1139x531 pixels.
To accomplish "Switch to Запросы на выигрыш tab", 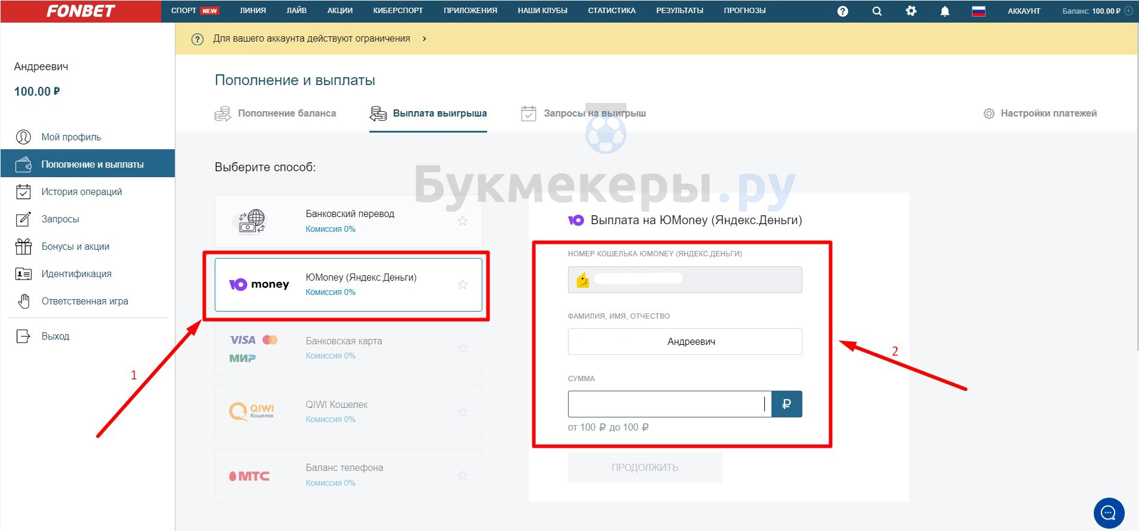I will point(583,114).
